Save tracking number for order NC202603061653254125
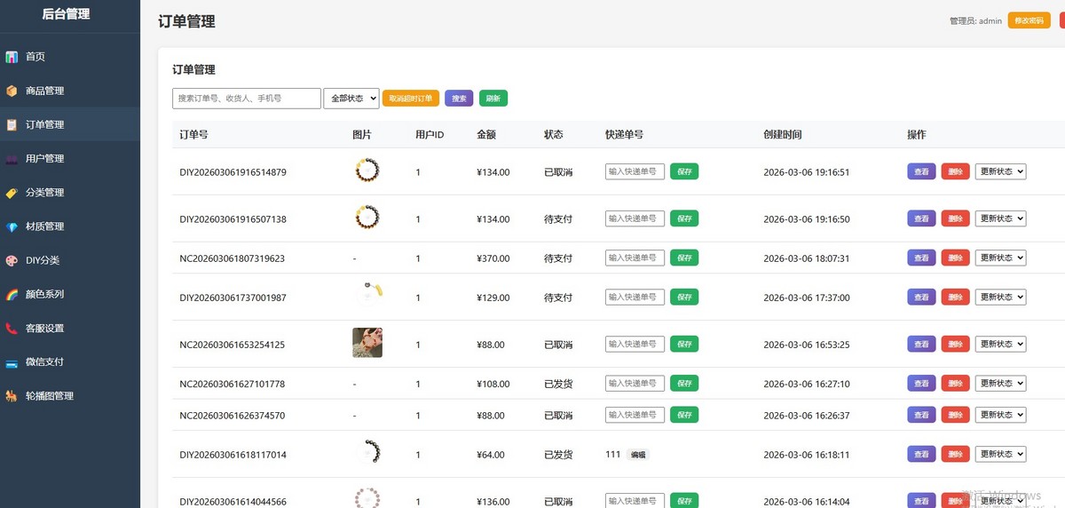The height and width of the screenshot is (508, 1065). tap(684, 344)
